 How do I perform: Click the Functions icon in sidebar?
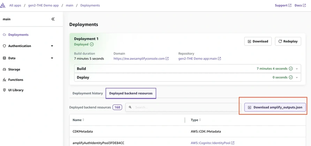(x=5, y=80)
